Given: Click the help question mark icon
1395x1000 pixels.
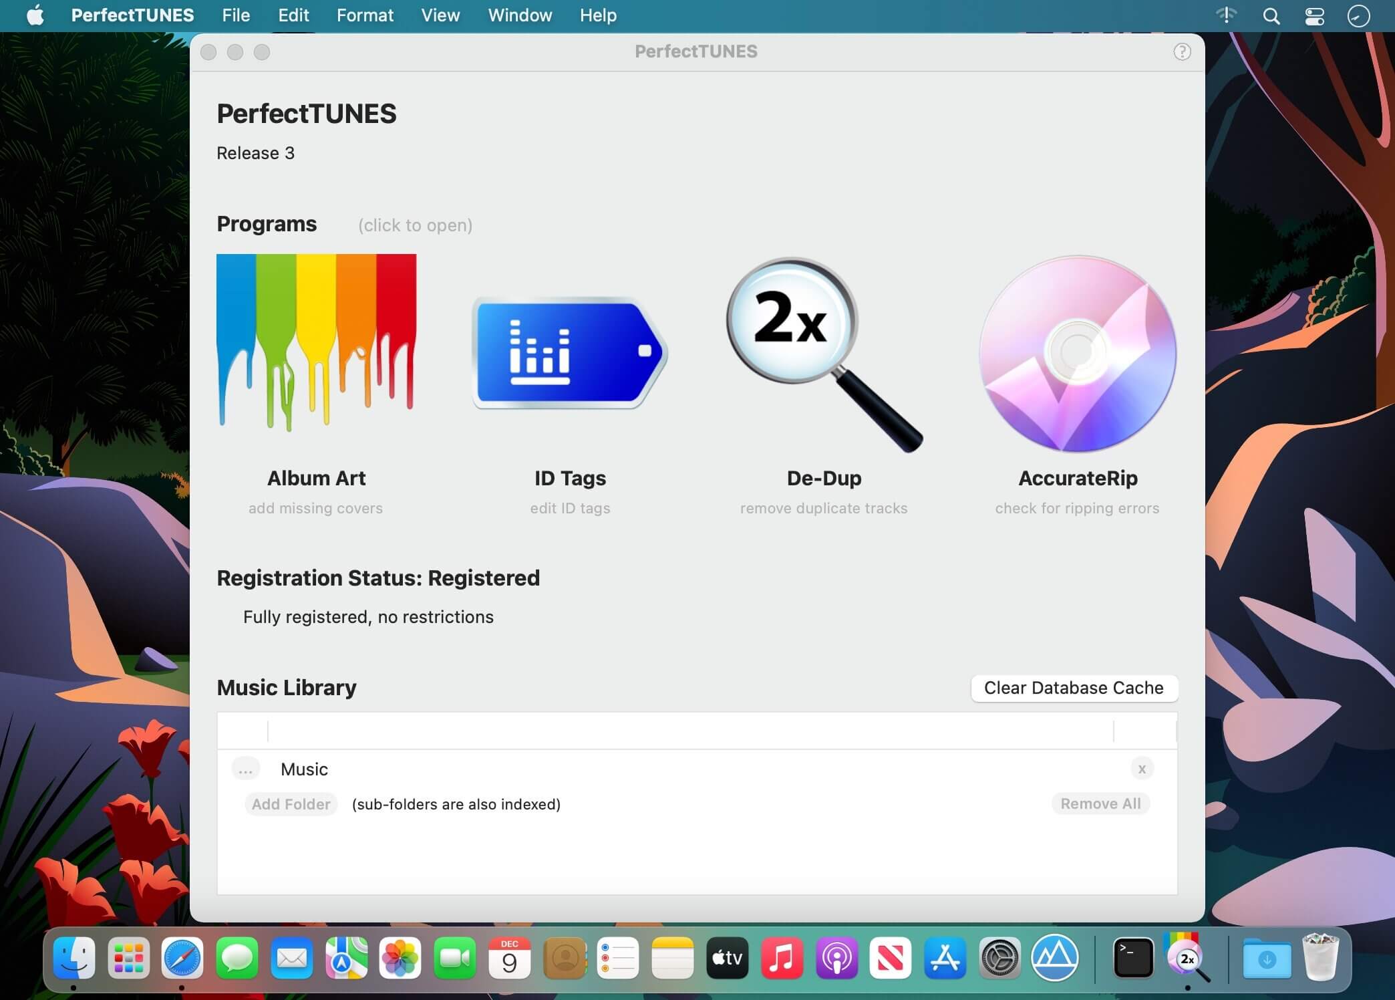Looking at the screenshot, I should 1182,52.
